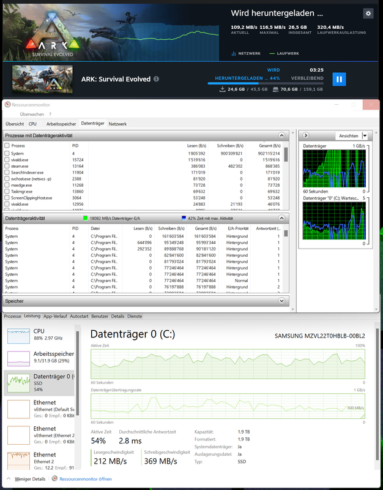Check the Taskmgr.exe checkbox
Image resolution: width=383 pixels, height=490 pixels.
pos(7,191)
